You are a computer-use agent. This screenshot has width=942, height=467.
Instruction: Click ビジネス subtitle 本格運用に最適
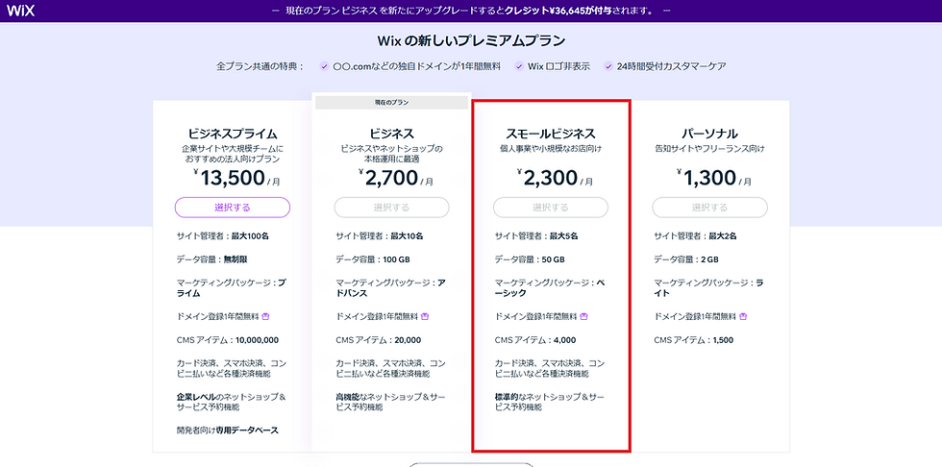[392, 160]
